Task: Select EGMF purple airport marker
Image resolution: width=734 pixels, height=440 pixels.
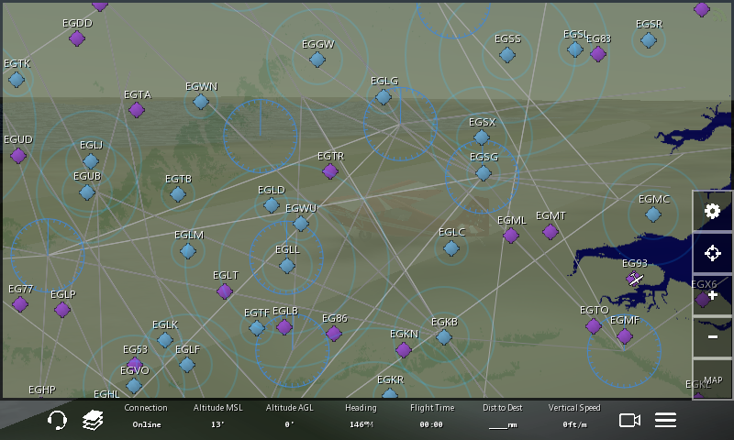Action: pyautogui.click(x=625, y=336)
